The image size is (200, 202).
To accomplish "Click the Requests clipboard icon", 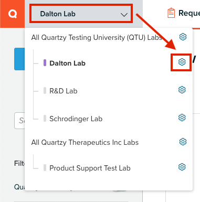I will pos(171,13).
